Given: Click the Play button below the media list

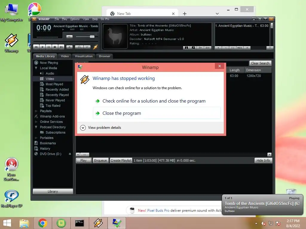Looking at the screenshot, I should 84,160.
